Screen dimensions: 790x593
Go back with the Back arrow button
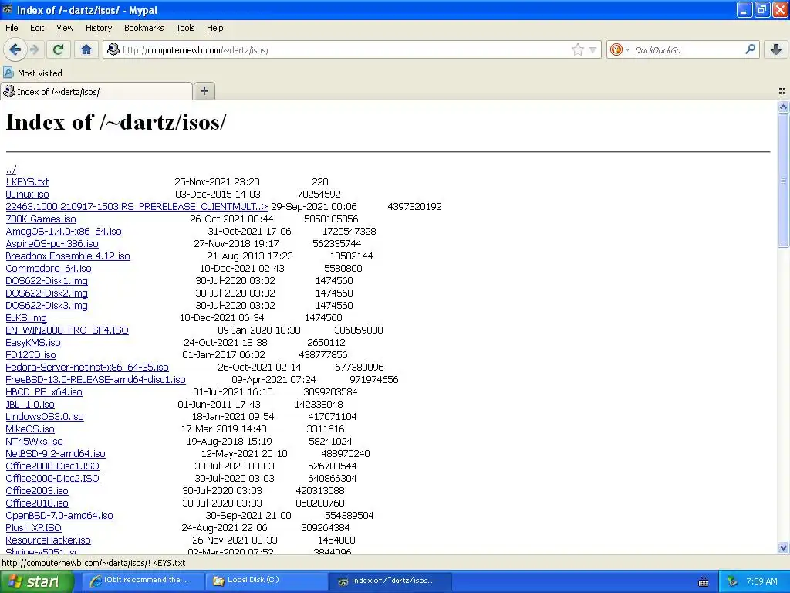pos(15,49)
